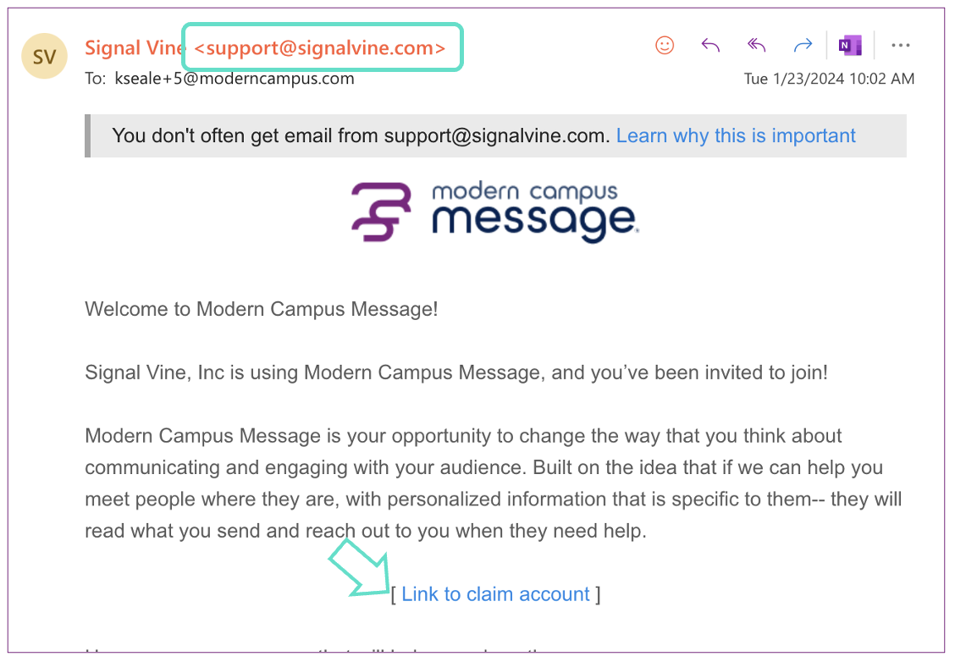This screenshot has height=662, width=955.
Task: Click the Signal Vine sender name
Action: click(x=134, y=48)
